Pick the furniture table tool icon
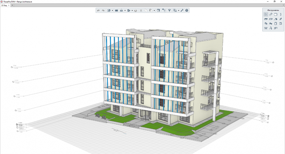Viewport: 285px width, 154px height. click(266, 28)
